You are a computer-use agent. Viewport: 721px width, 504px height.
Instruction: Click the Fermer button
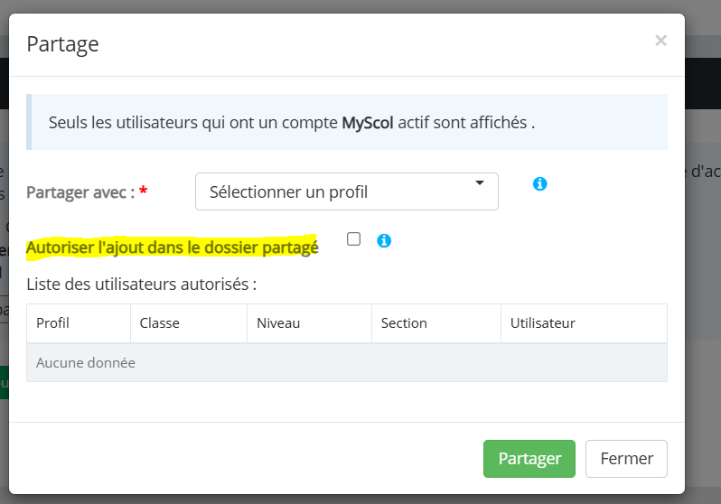626,459
